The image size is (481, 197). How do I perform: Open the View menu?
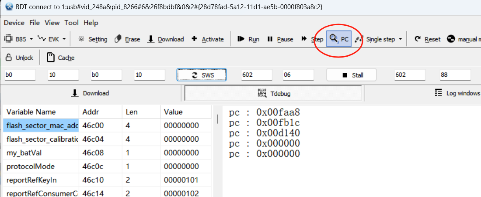click(x=52, y=23)
